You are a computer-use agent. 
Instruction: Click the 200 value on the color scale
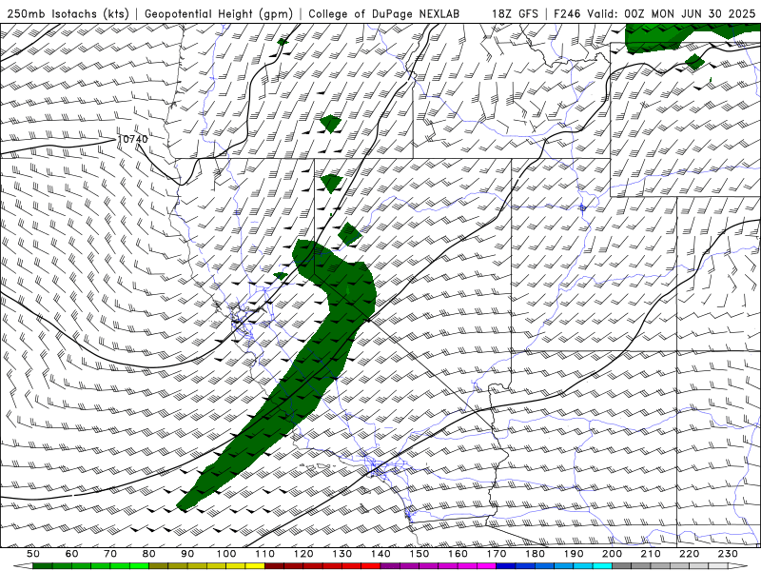pos(612,554)
